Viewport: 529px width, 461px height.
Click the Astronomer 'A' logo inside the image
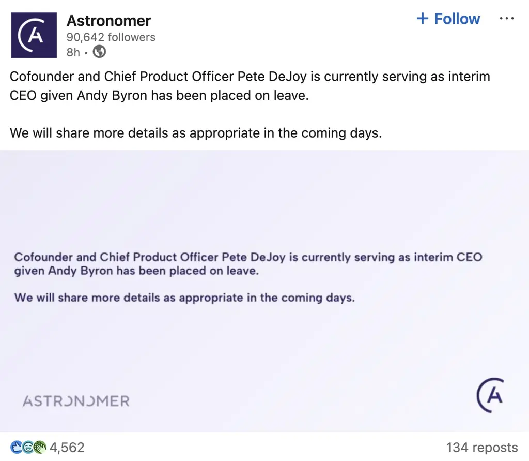491,395
